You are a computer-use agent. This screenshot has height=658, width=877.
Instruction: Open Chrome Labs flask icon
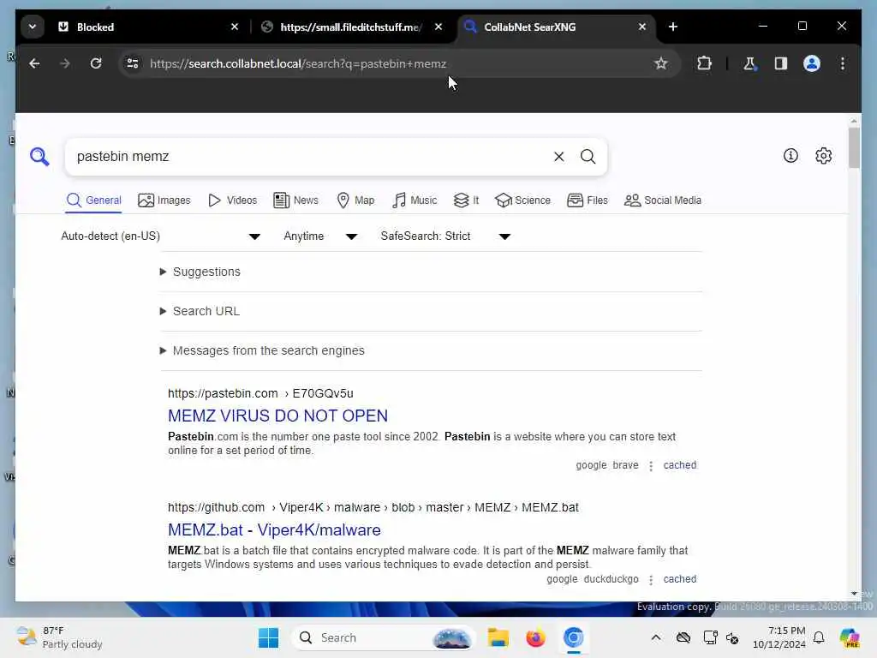tap(749, 63)
